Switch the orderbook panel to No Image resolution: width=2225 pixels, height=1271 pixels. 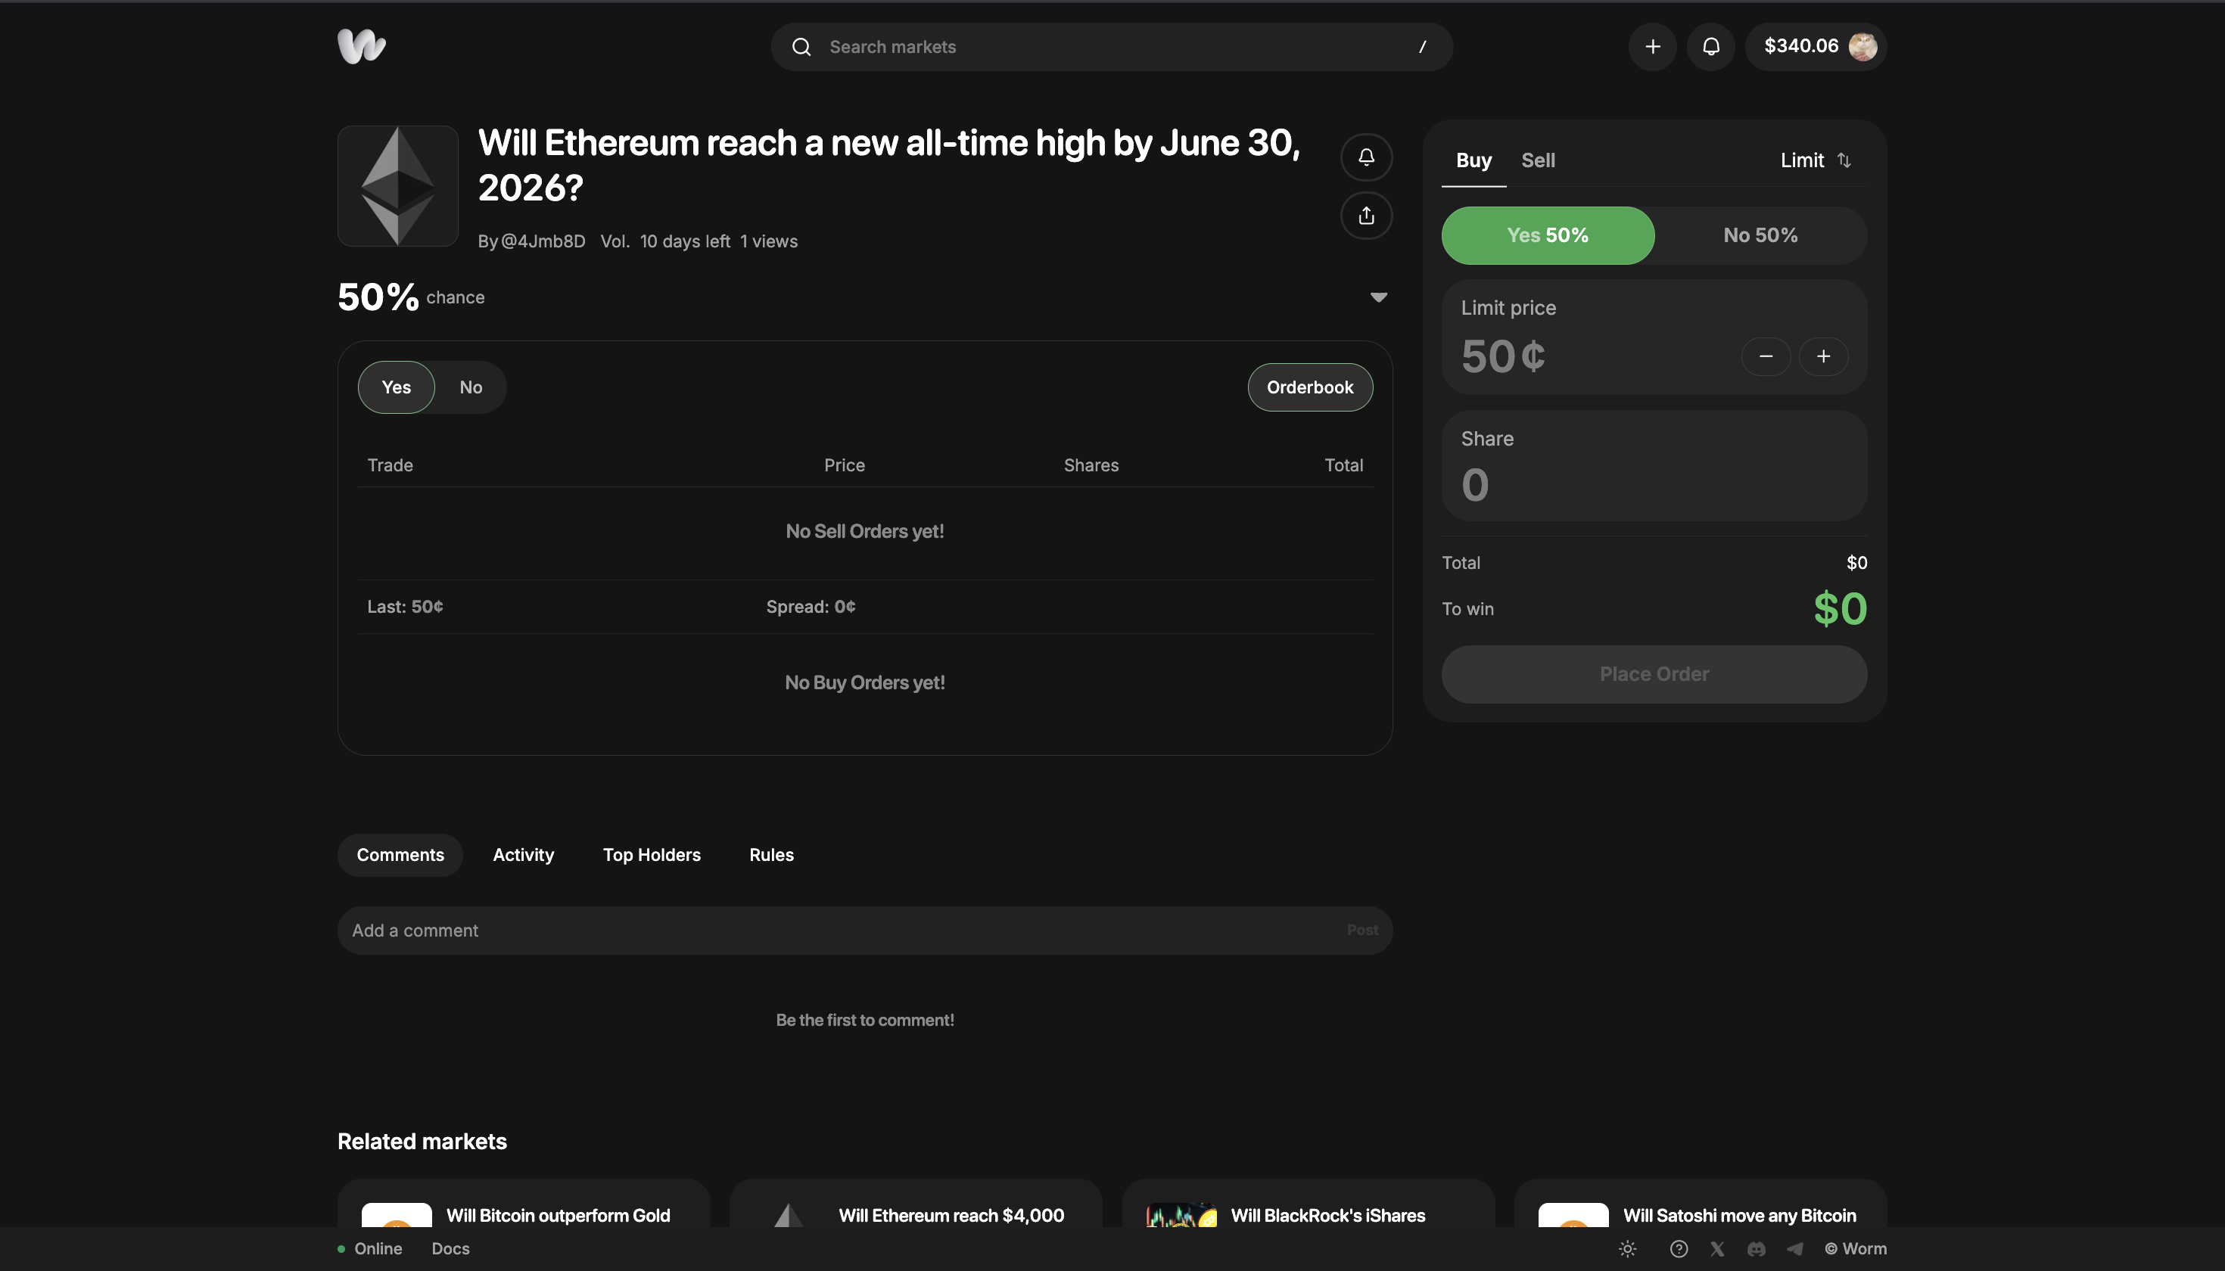click(471, 387)
